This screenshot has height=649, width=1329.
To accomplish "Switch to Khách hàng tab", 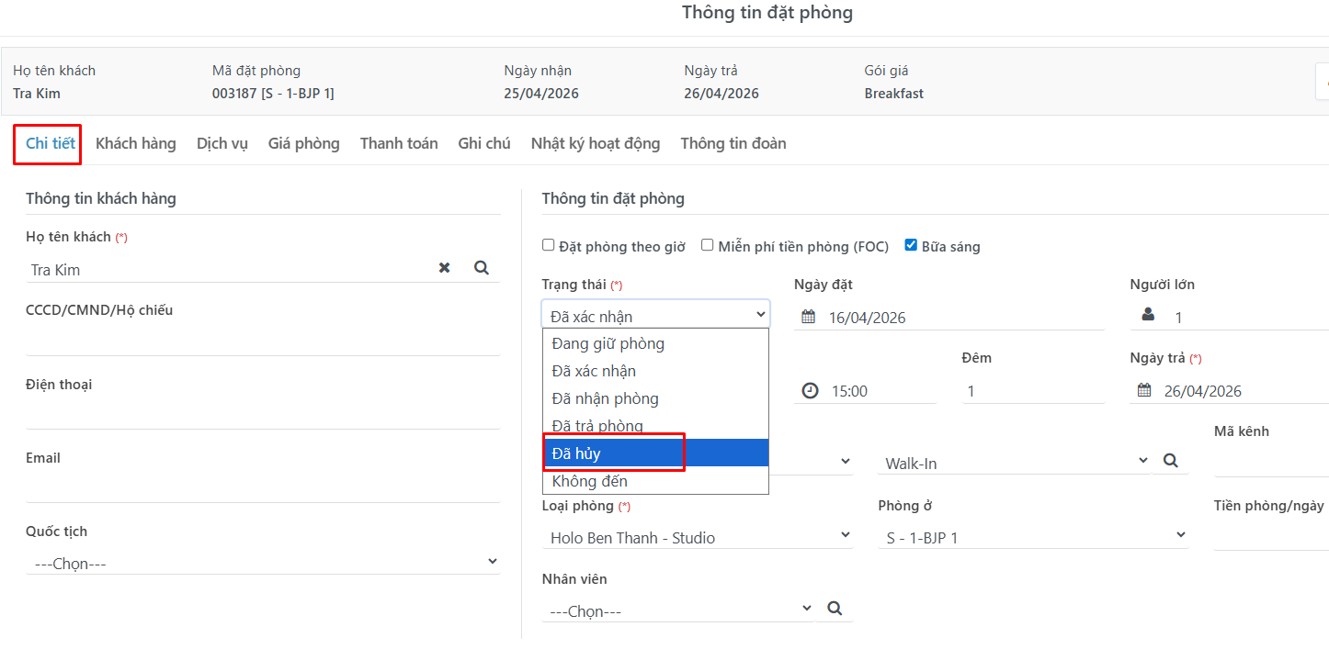I will click(136, 143).
